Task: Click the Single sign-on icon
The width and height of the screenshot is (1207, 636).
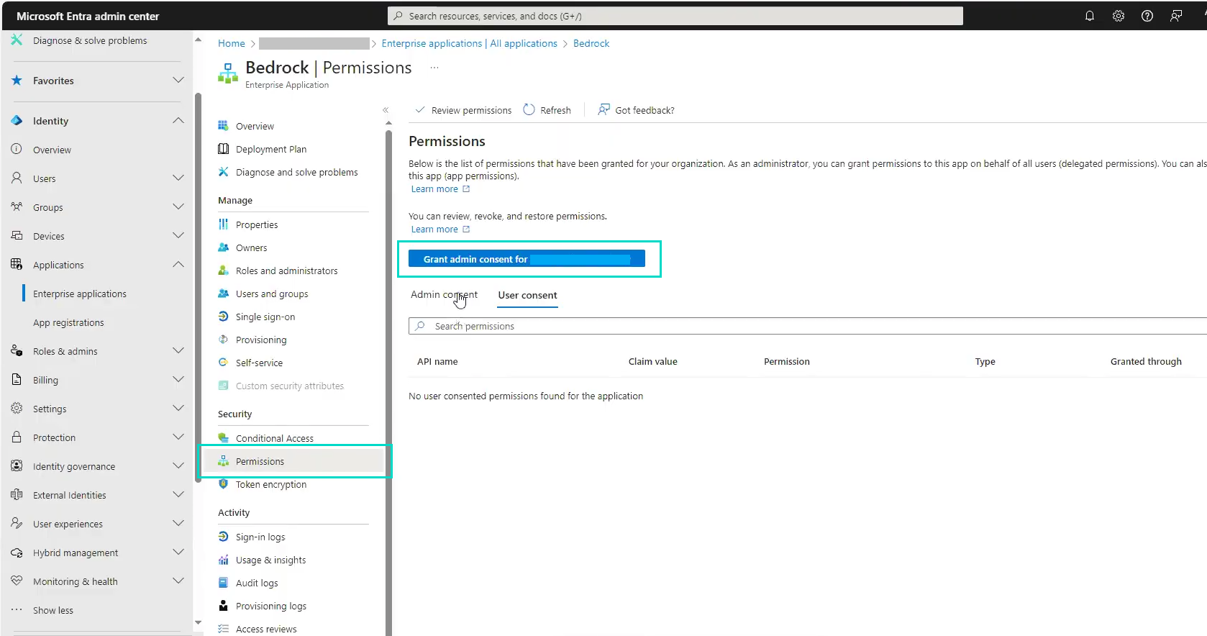Action: [x=223, y=317]
